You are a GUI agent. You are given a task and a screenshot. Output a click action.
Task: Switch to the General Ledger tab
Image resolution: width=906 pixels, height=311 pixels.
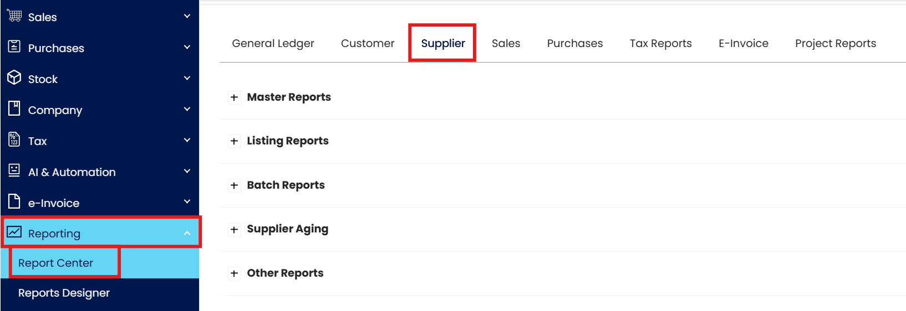[273, 43]
